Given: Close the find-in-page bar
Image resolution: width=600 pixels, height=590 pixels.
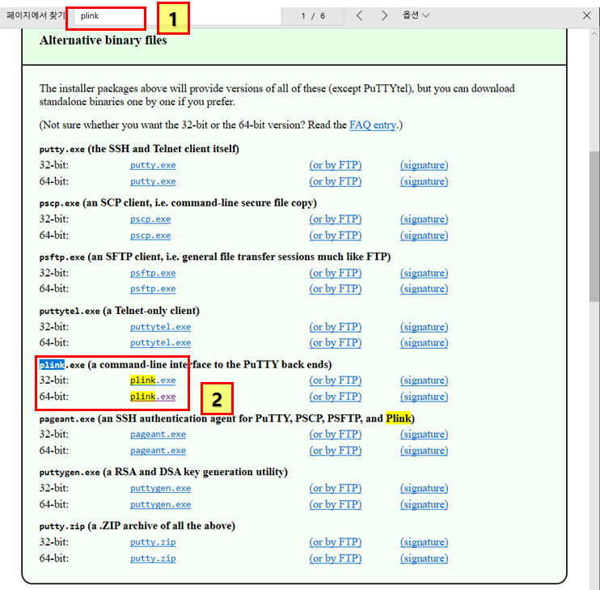Looking at the screenshot, I should 586,15.
